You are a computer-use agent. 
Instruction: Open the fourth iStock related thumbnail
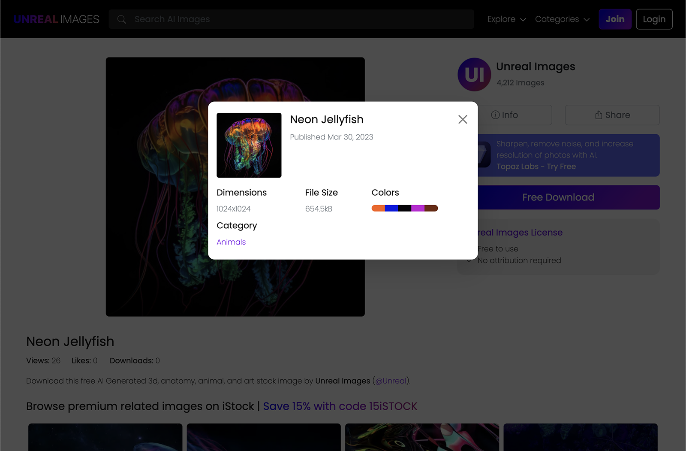tap(581, 437)
